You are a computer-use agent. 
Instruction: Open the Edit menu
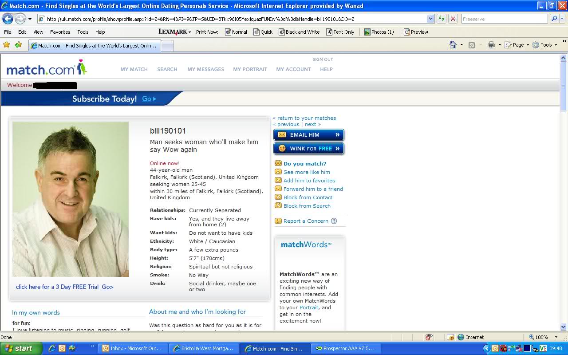click(x=22, y=32)
